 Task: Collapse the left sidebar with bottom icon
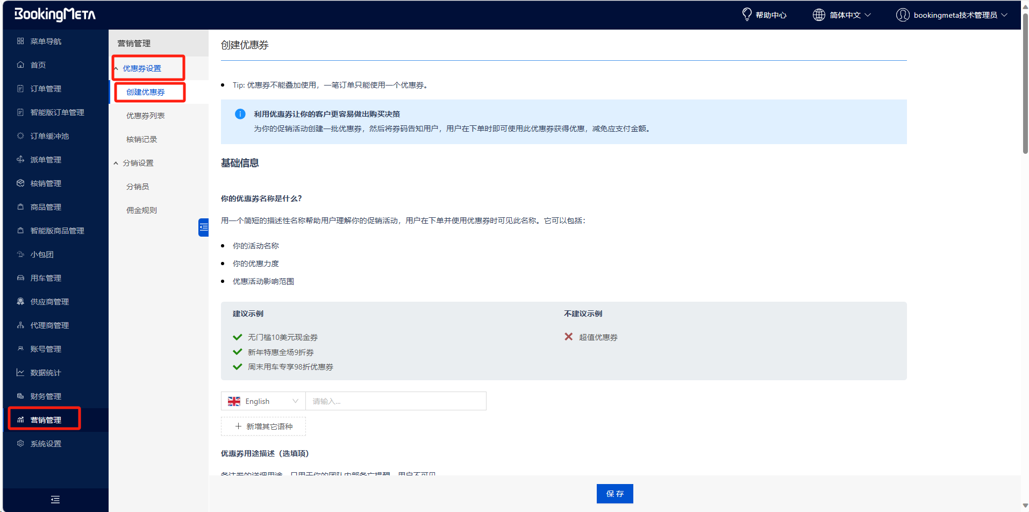coord(55,500)
